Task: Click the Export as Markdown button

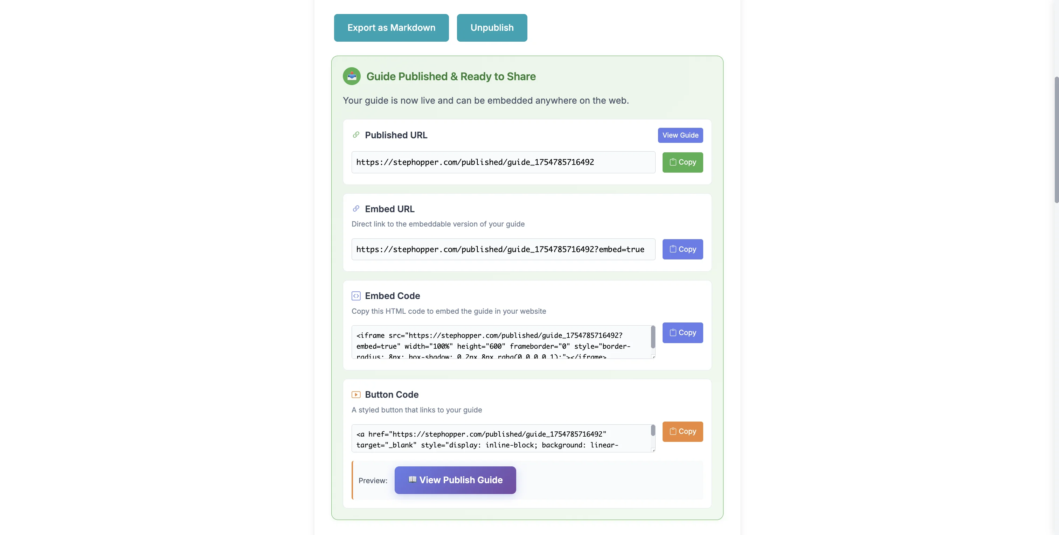Action: click(x=391, y=28)
